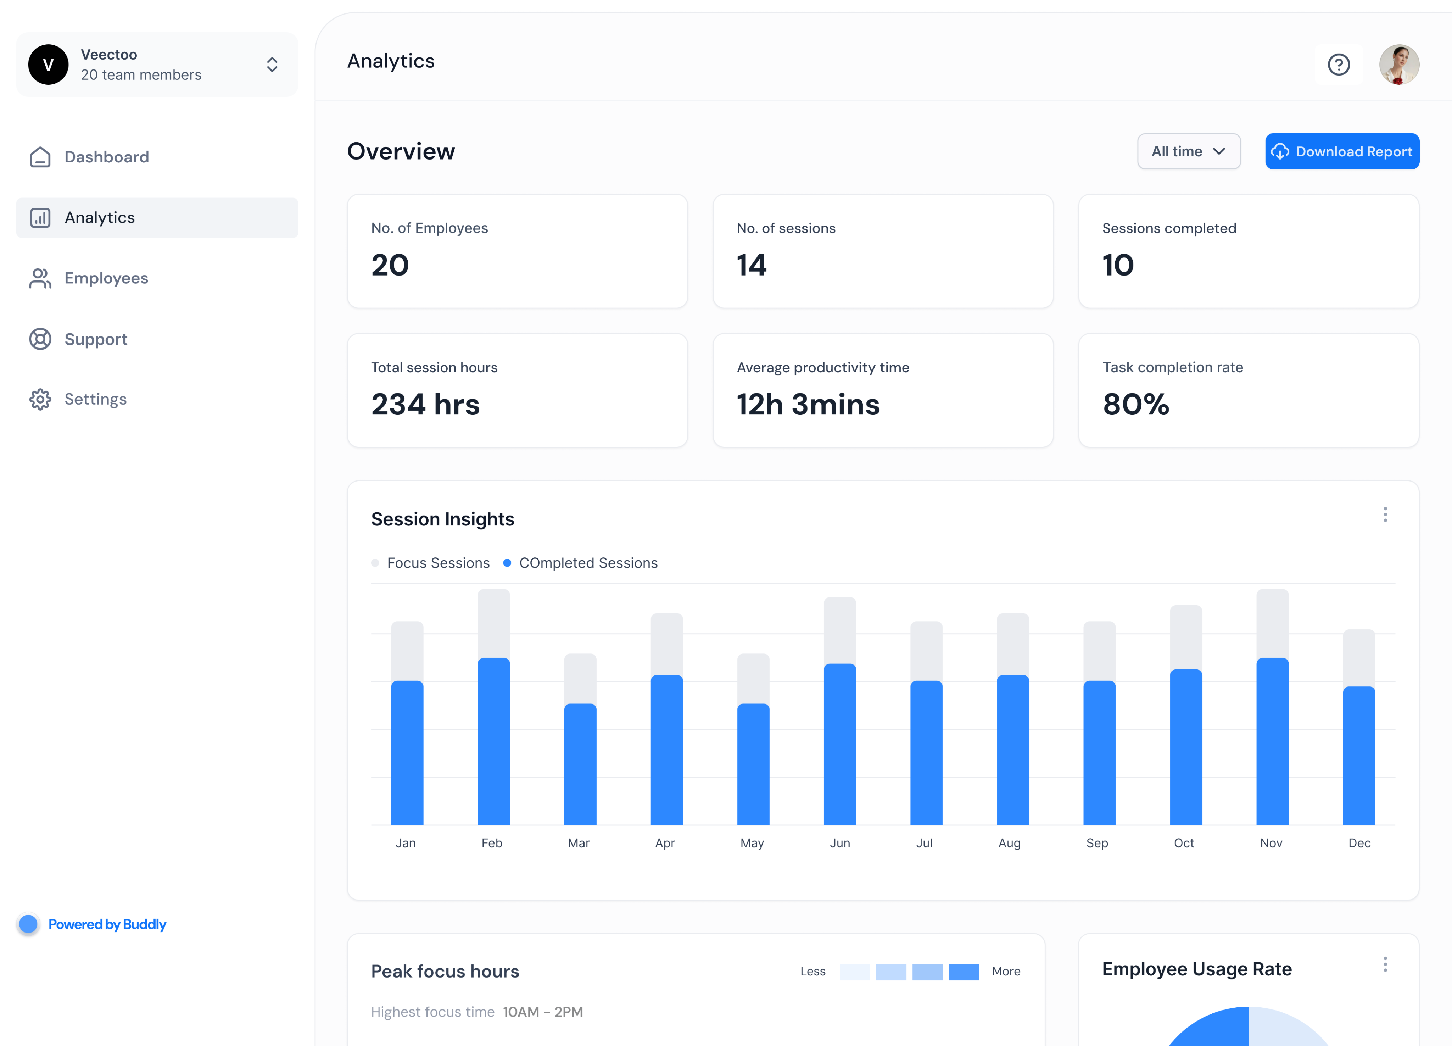Click the Buddly blue circle logo
This screenshot has width=1452, height=1046.
click(x=28, y=924)
